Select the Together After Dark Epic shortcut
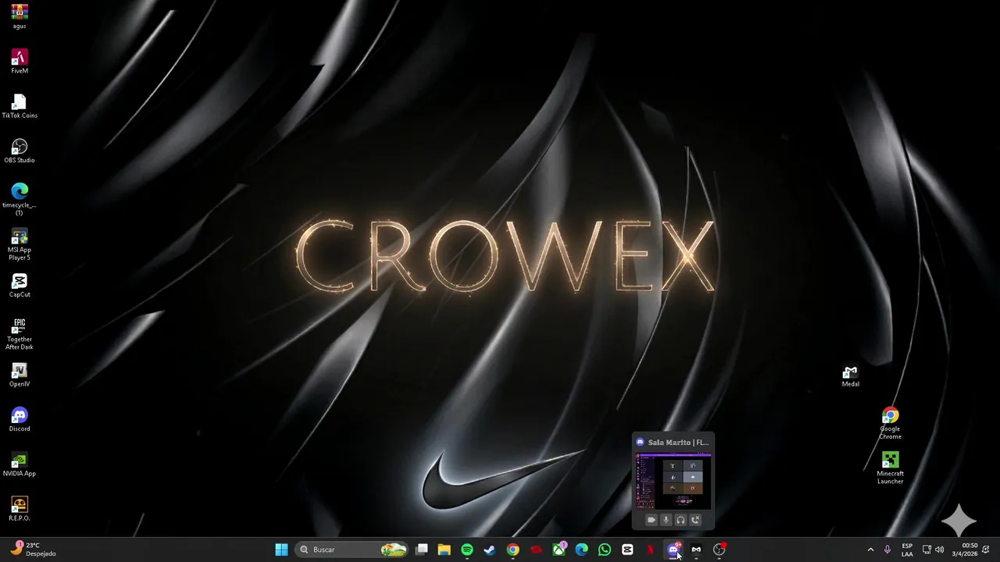The width and height of the screenshot is (1000, 562). (x=20, y=333)
